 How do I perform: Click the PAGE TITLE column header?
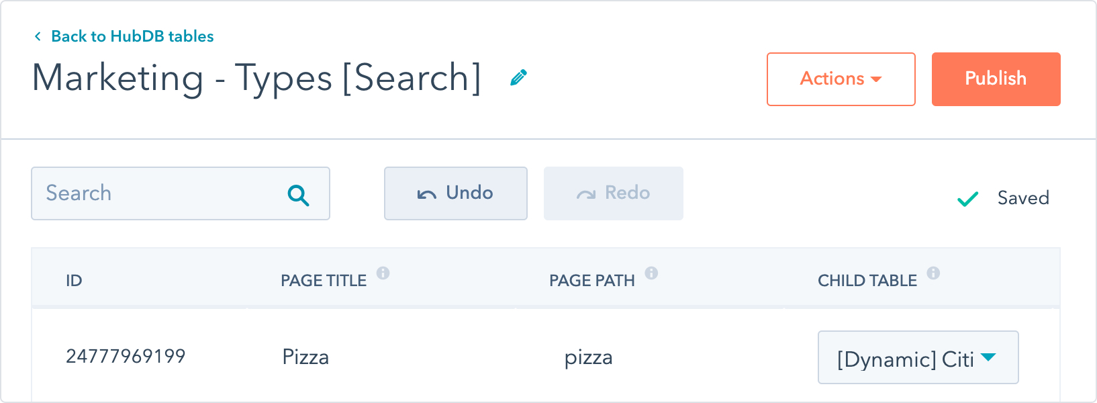324,281
